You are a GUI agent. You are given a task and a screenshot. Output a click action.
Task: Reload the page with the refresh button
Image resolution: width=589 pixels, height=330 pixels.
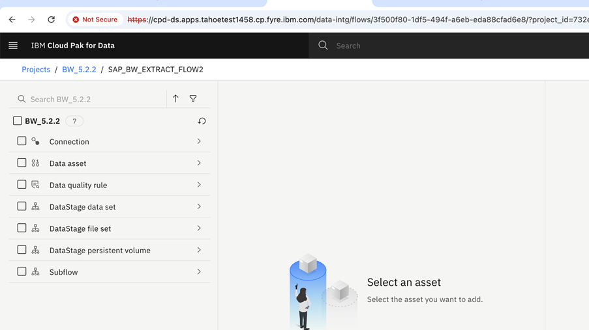point(51,20)
